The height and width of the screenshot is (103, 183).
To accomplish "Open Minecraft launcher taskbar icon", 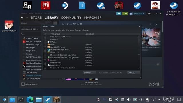I will pos(57,100).
